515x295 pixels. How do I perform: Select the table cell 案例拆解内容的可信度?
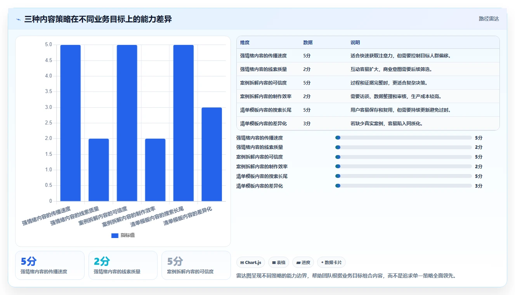pyautogui.click(x=264, y=83)
